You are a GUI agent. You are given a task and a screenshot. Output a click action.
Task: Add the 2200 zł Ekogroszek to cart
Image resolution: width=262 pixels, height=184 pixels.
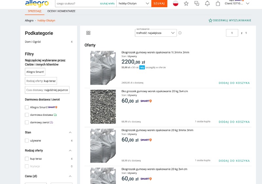pyautogui.click(x=234, y=83)
